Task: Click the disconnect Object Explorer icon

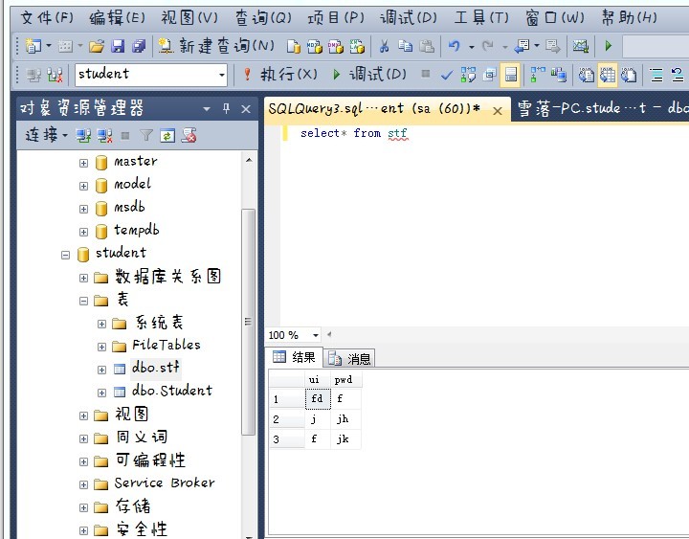Action: tap(104, 136)
